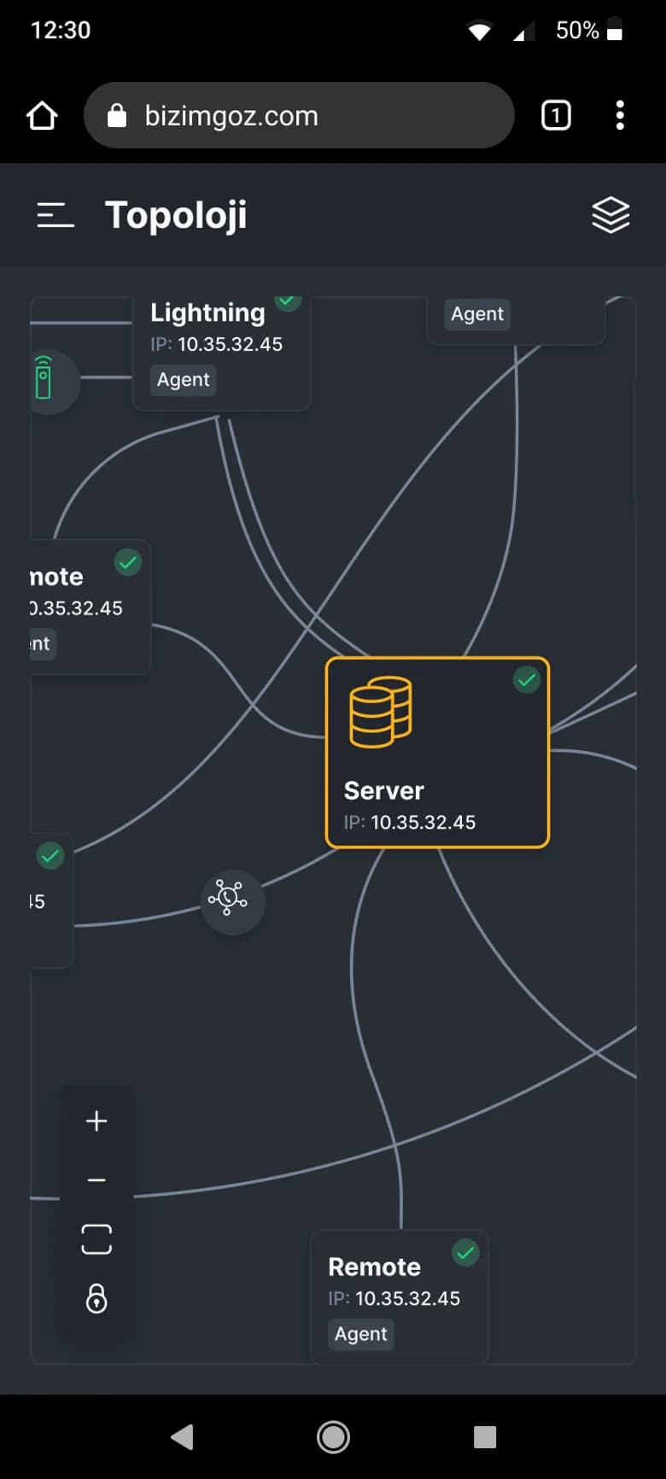The image size is (666, 1479).
Task: Click the Agent tag on top-right node
Action: pos(477,314)
